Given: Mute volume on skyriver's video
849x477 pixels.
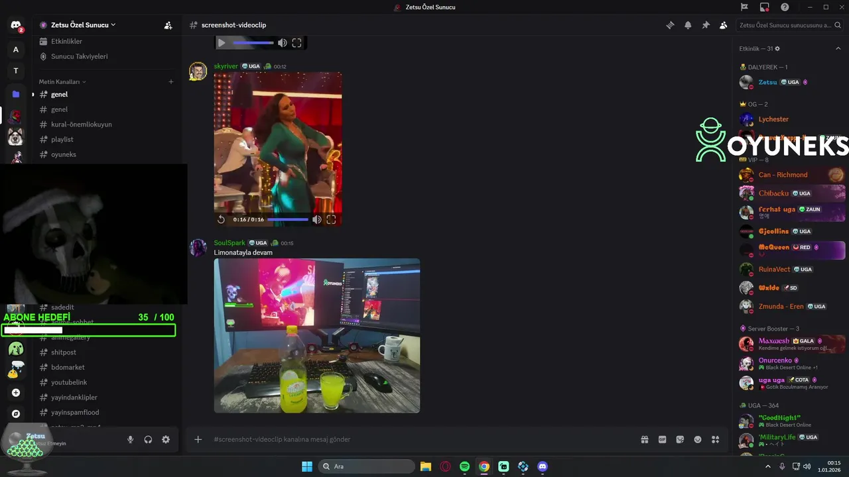Looking at the screenshot, I should [x=317, y=219].
